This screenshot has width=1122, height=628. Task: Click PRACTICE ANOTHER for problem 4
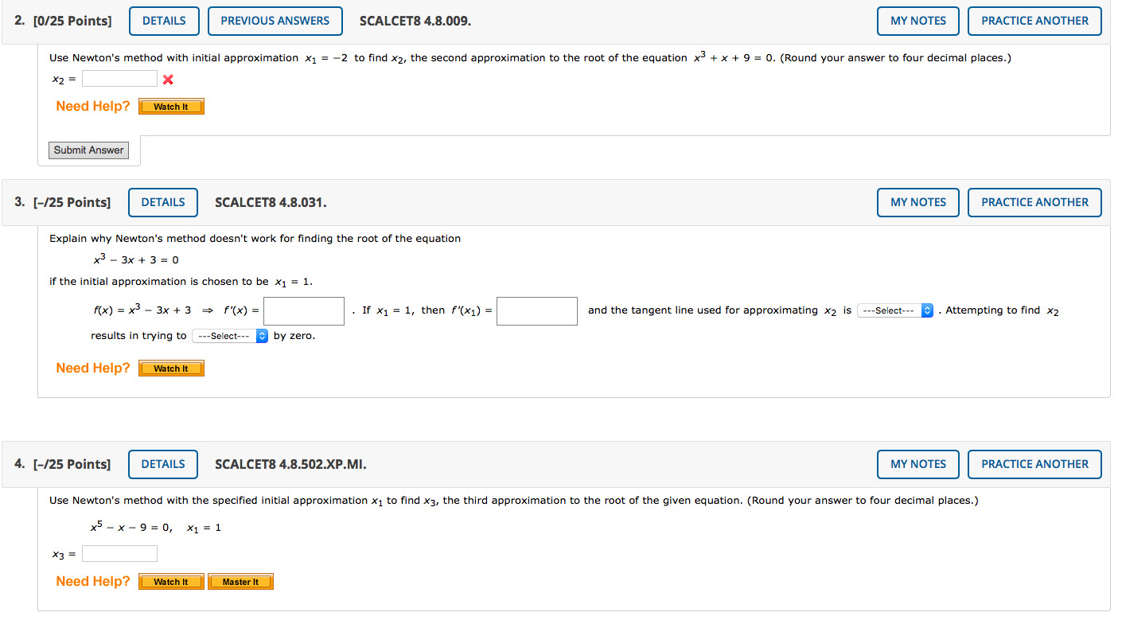(x=1034, y=464)
